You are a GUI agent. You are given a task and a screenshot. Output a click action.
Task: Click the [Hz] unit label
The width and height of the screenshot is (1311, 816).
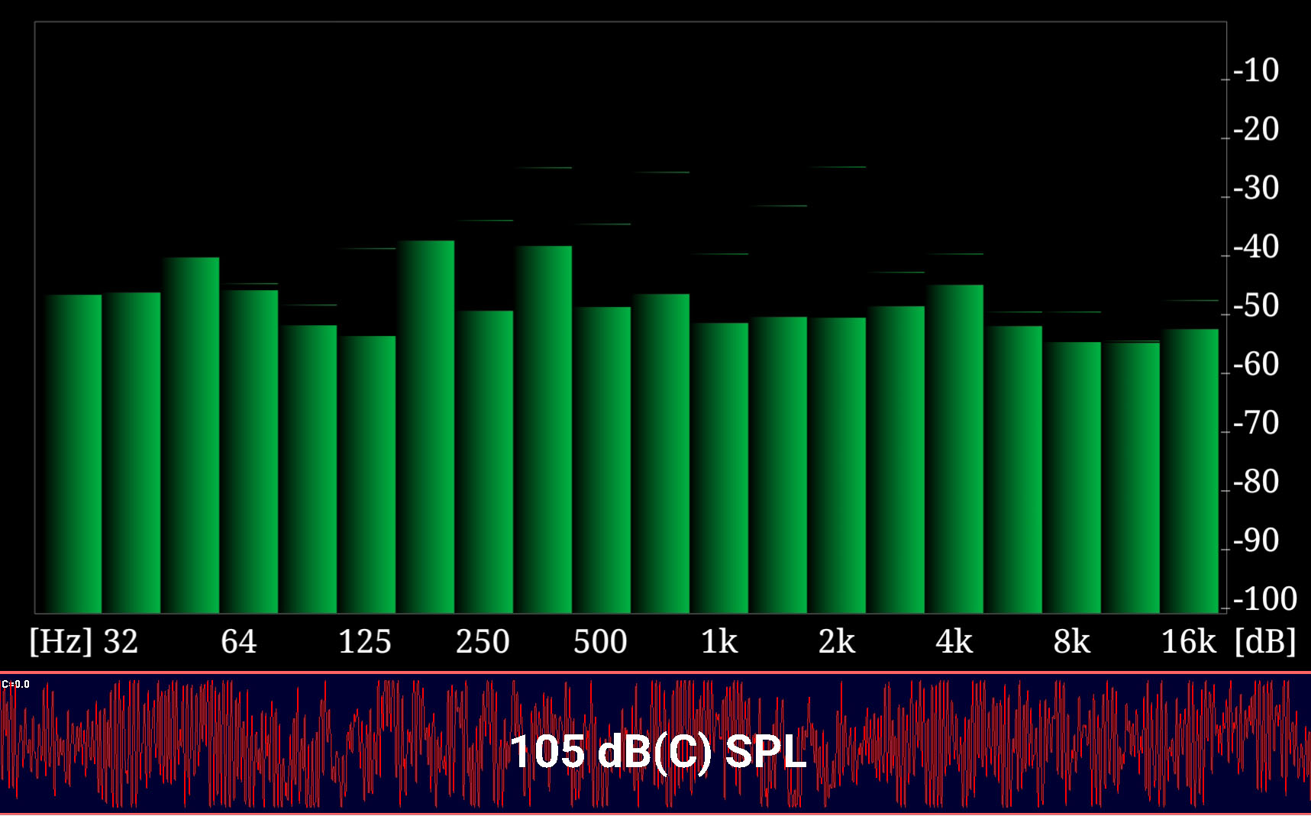point(61,642)
